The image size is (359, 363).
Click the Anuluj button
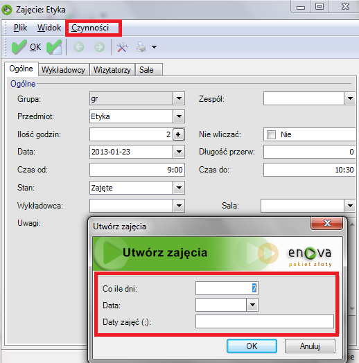(310, 346)
